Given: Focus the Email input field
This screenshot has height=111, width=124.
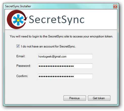Looking at the screenshot, I should point(65,57).
